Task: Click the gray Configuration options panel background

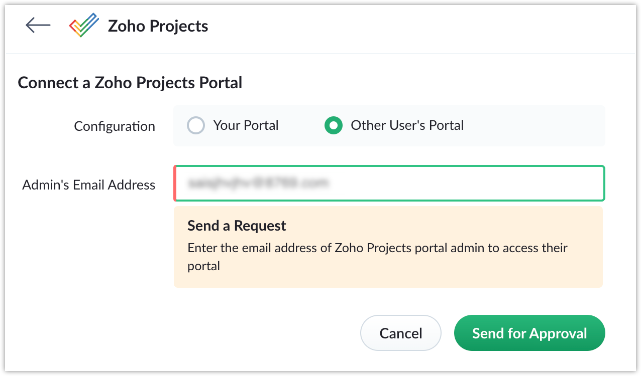Action: click(532, 125)
